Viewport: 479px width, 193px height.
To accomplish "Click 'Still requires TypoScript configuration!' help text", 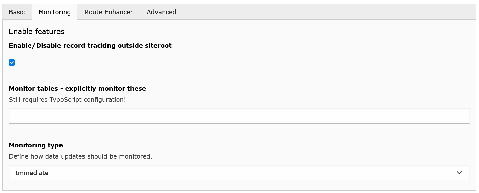I will click(x=67, y=100).
